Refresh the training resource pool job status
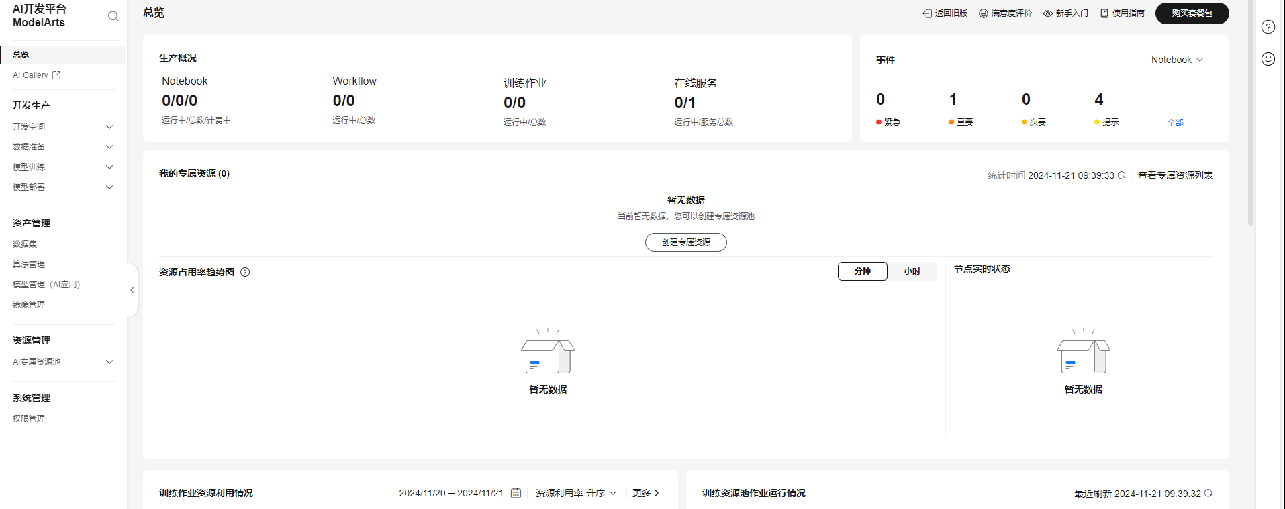This screenshot has width=1285, height=509. point(1208,493)
